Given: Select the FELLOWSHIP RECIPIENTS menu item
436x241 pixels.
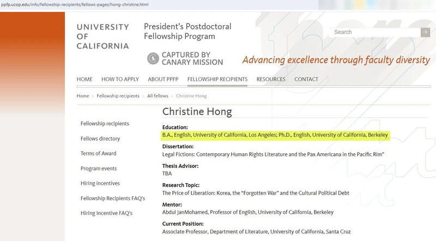Looking at the screenshot, I should [x=217, y=79].
